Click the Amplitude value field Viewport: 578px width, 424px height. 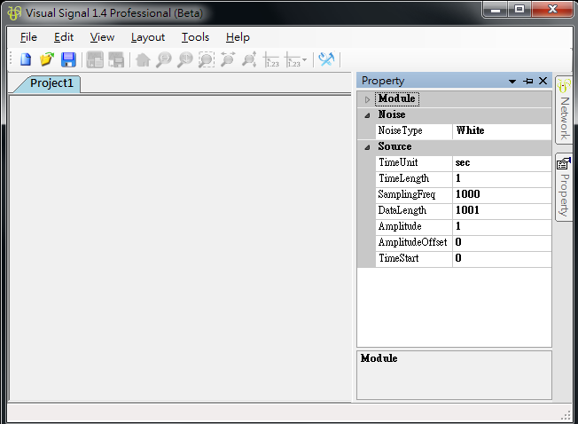point(501,226)
